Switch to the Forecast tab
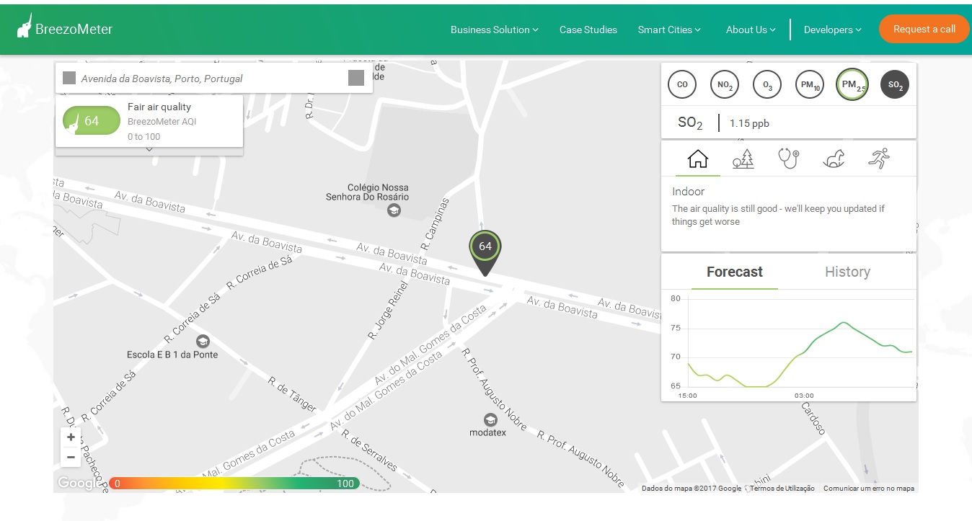The width and height of the screenshot is (972, 521). pyautogui.click(x=735, y=272)
